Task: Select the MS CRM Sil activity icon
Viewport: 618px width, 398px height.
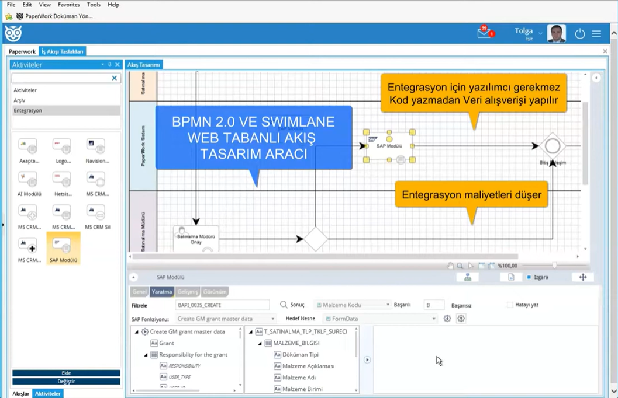Action: click(x=96, y=212)
